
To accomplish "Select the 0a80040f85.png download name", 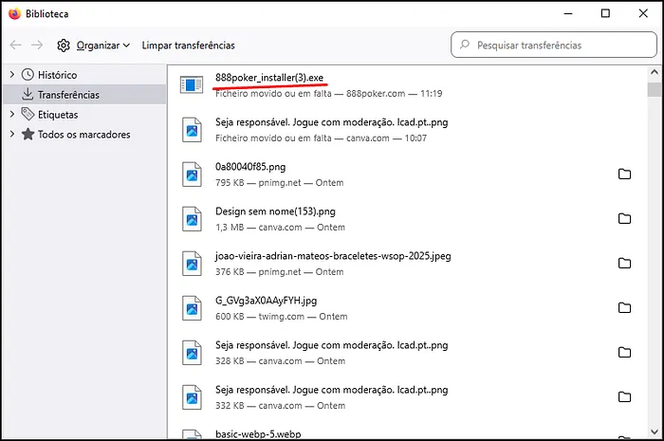I will pos(250,167).
